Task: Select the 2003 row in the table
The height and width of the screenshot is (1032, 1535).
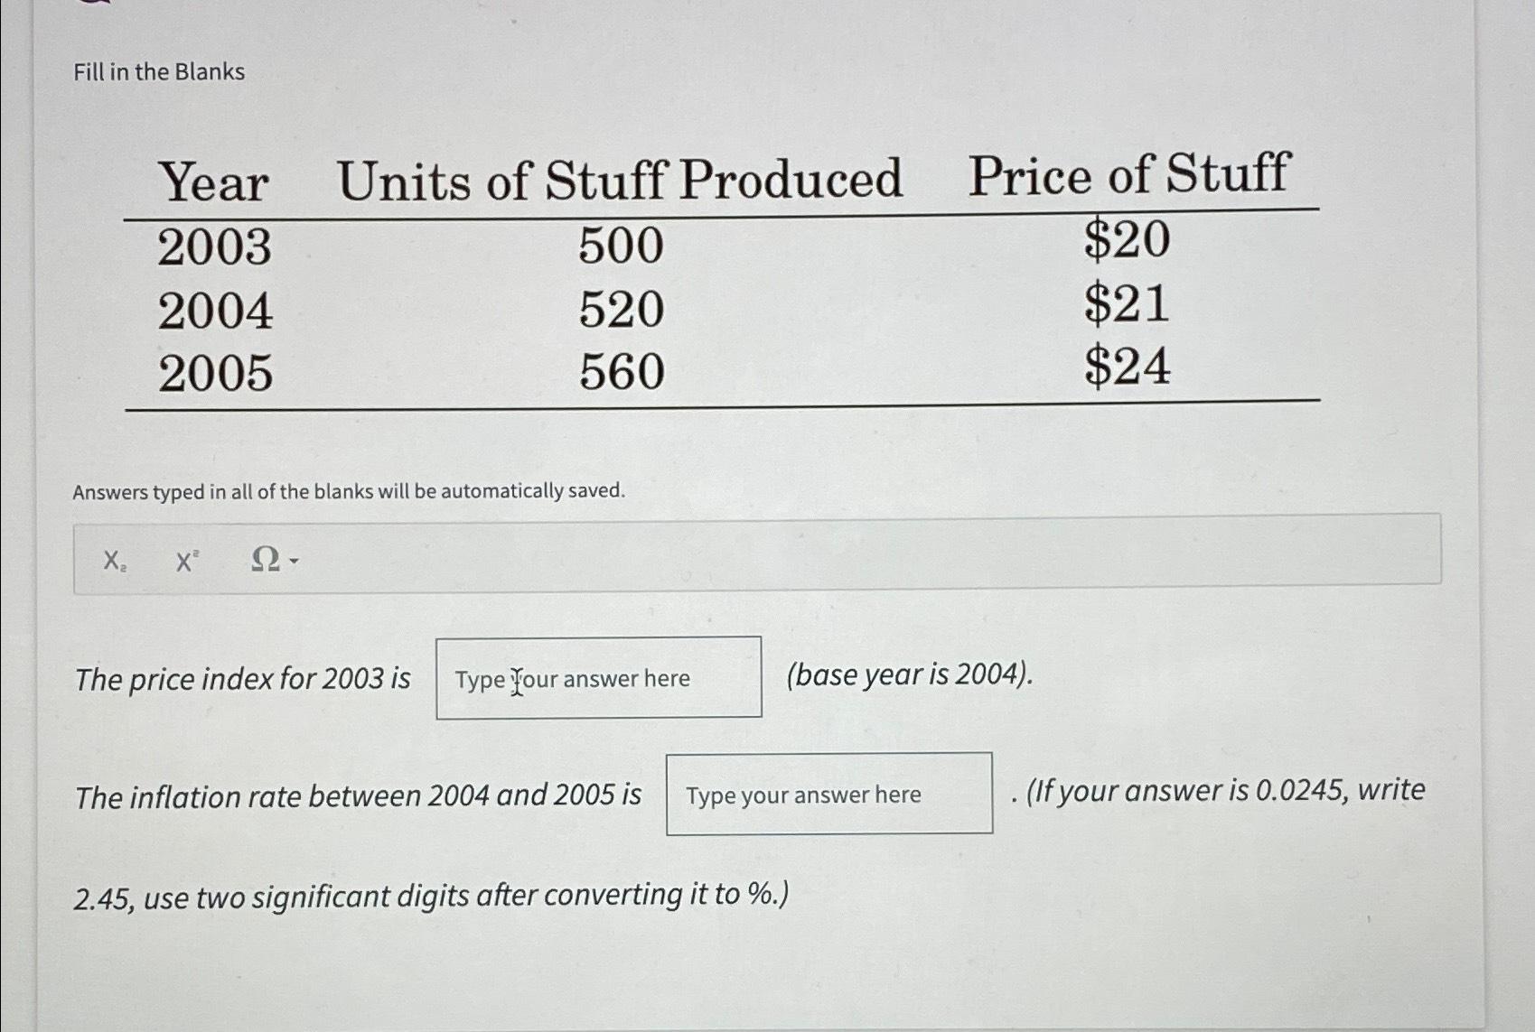Action: pyautogui.click(x=214, y=246)
